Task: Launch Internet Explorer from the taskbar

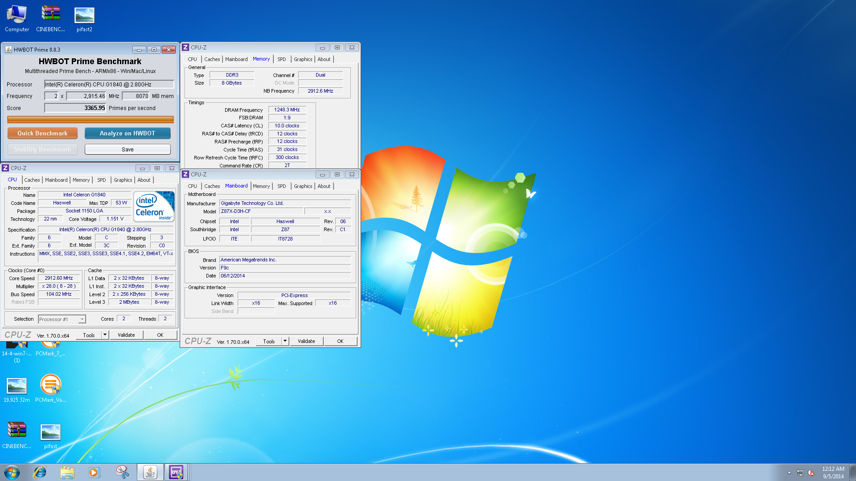Action: coord(40,472)
